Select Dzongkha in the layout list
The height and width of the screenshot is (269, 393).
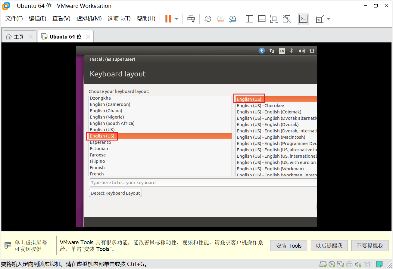pos(160,98)
